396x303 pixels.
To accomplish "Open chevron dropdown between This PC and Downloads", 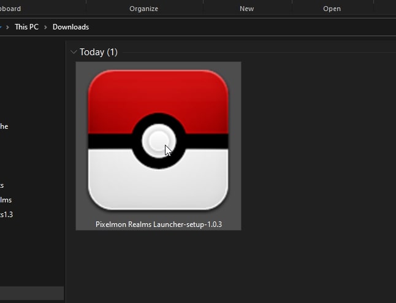I will coord(45,27).
